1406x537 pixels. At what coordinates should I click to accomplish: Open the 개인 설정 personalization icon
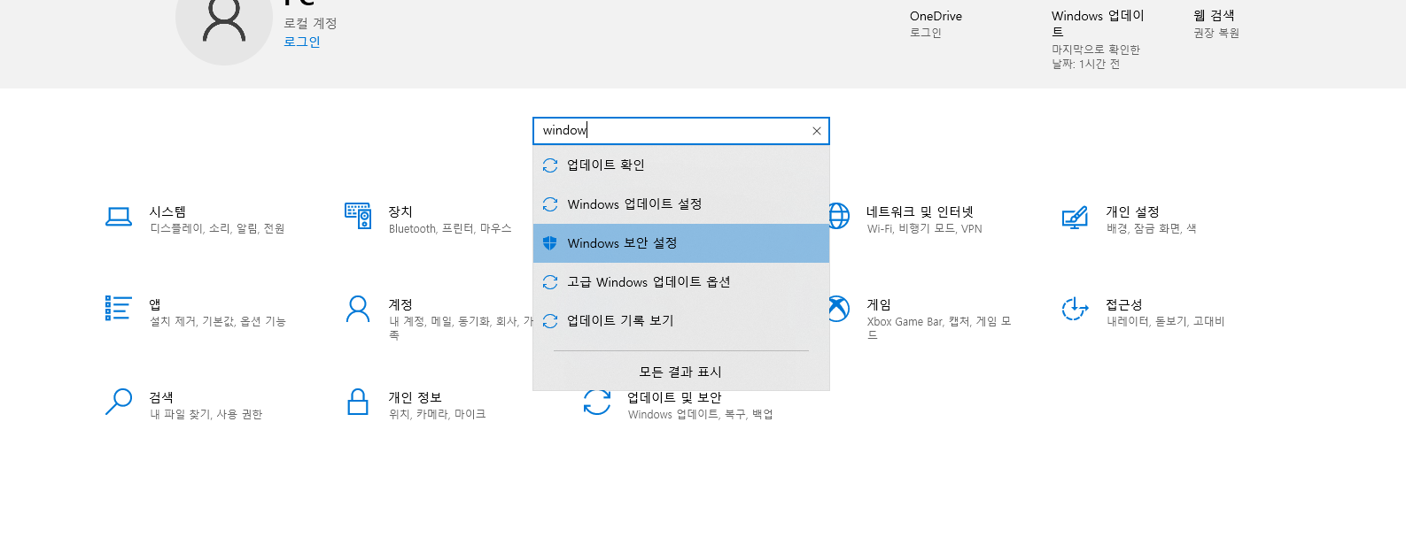[1075, 217]
